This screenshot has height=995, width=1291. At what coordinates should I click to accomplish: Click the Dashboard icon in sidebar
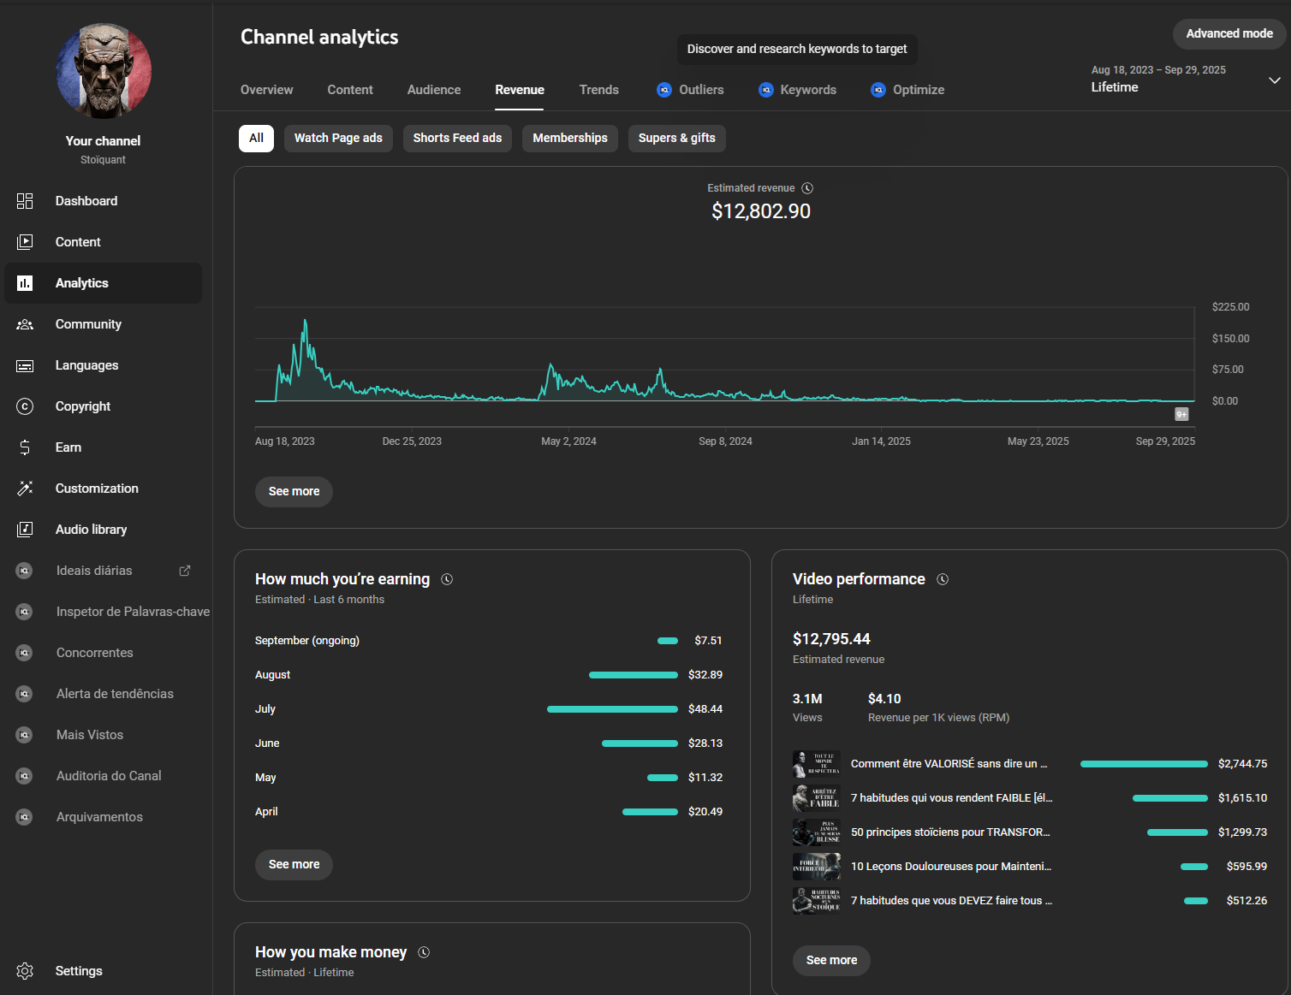(x=25, y=201)
